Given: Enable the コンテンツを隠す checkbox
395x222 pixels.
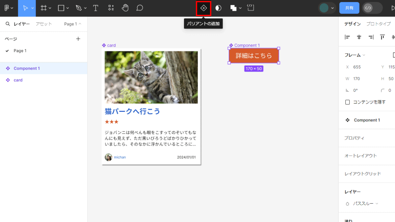Looking at the screenshot, I should 347,102.
